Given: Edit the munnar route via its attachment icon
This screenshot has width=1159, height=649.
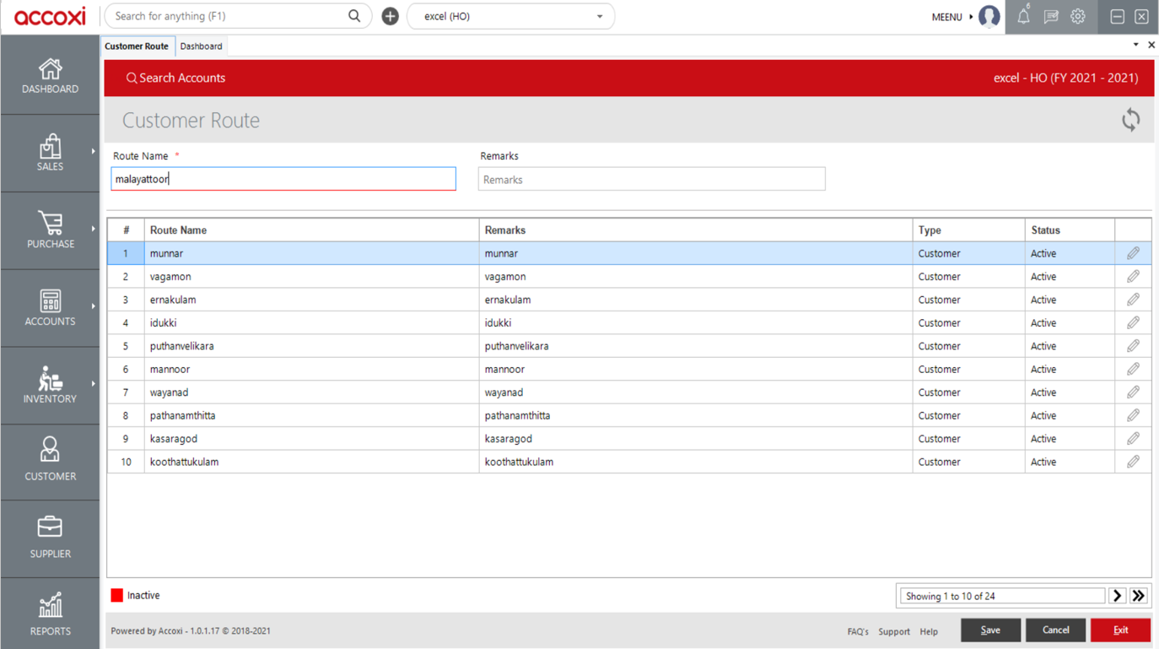Looking at the screenshot, I should point(1133,252).
